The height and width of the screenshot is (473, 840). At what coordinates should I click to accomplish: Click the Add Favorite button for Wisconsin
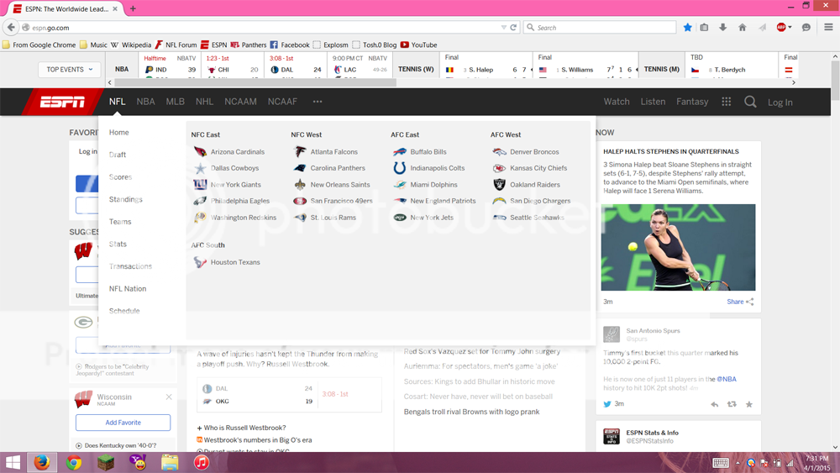[123, 423]
